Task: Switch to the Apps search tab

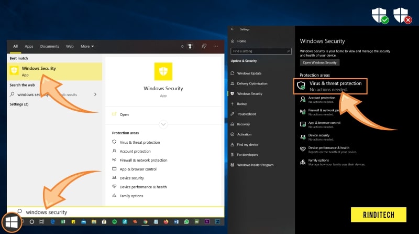Action: 29,46
